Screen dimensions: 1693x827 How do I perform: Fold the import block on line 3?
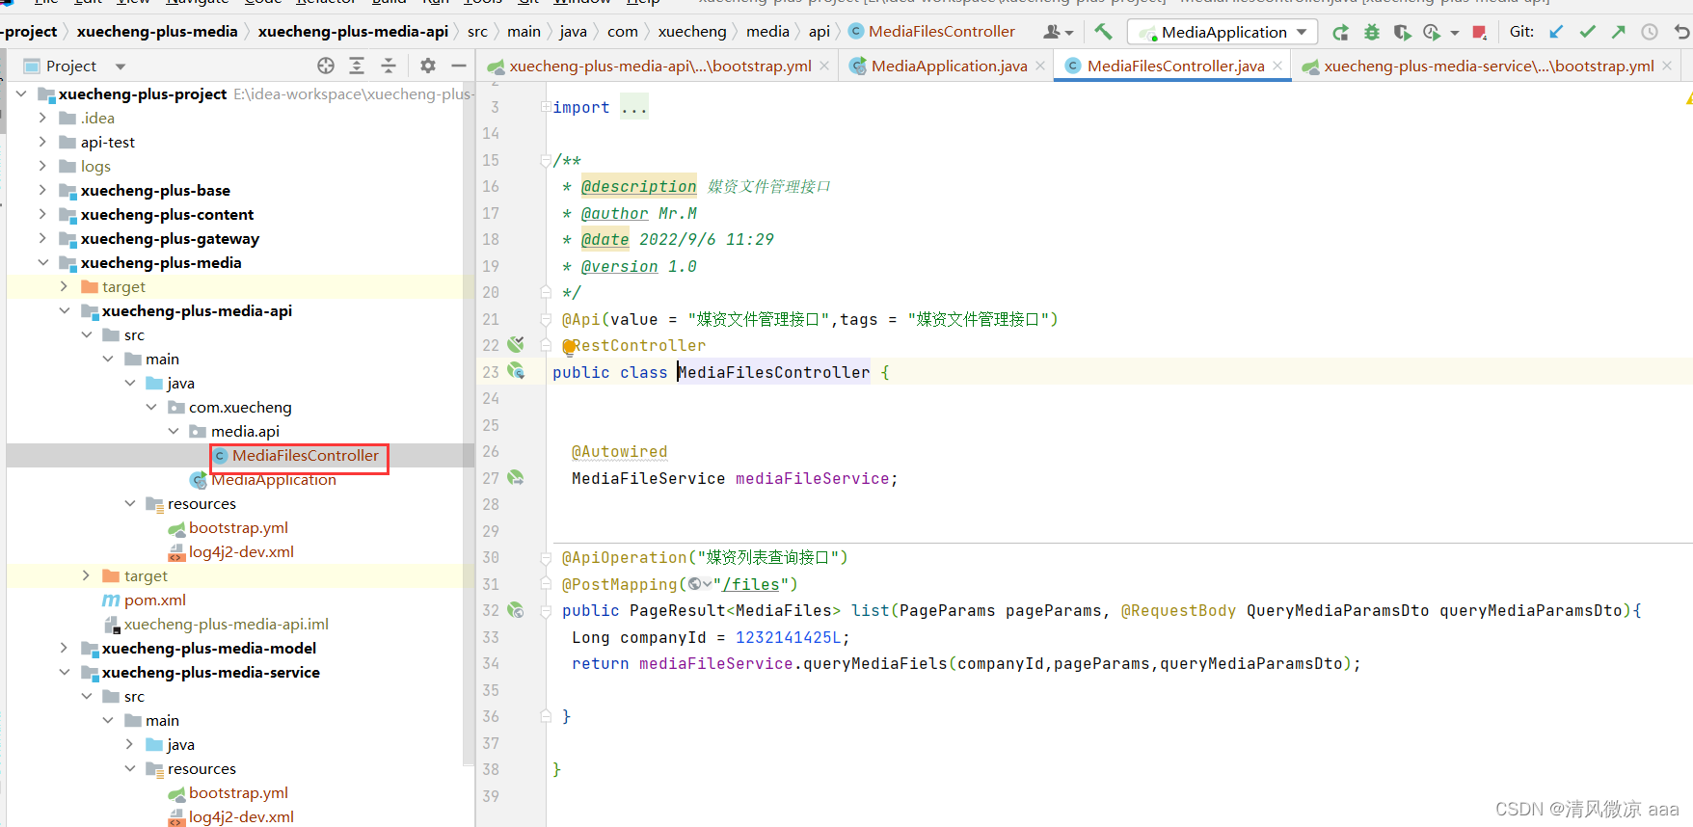click(546, 107)
